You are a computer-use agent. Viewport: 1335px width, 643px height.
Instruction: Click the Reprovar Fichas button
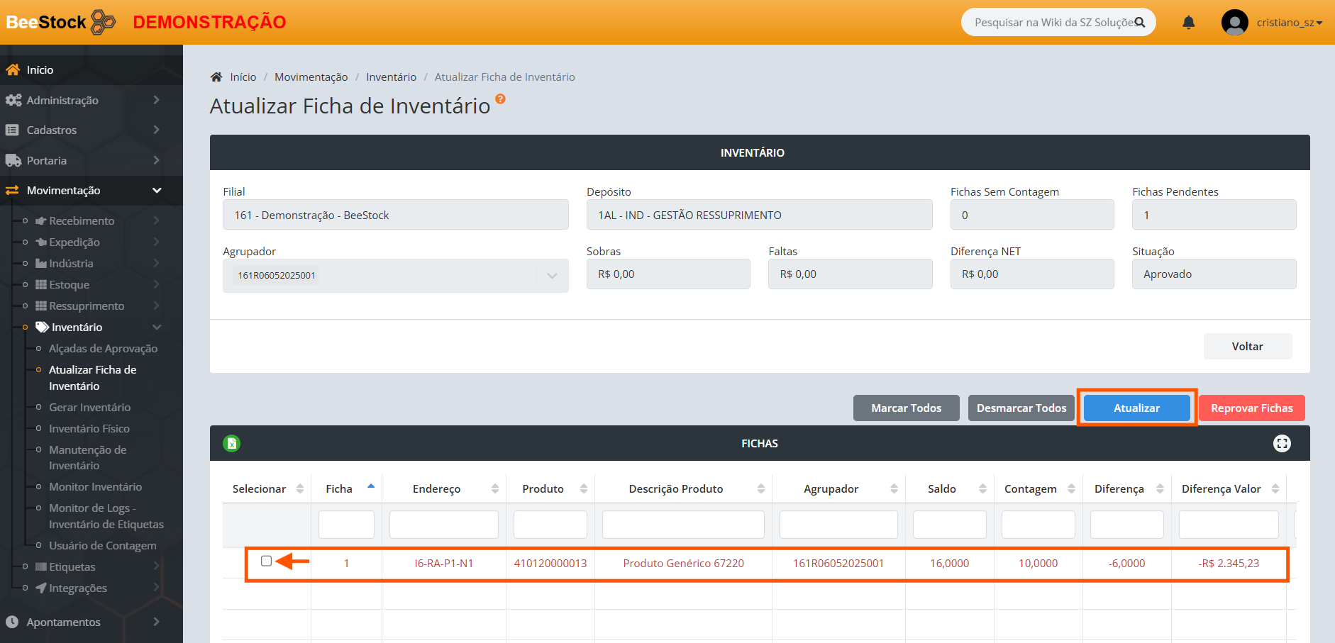pyautogui.click(x=1251, y=408)
